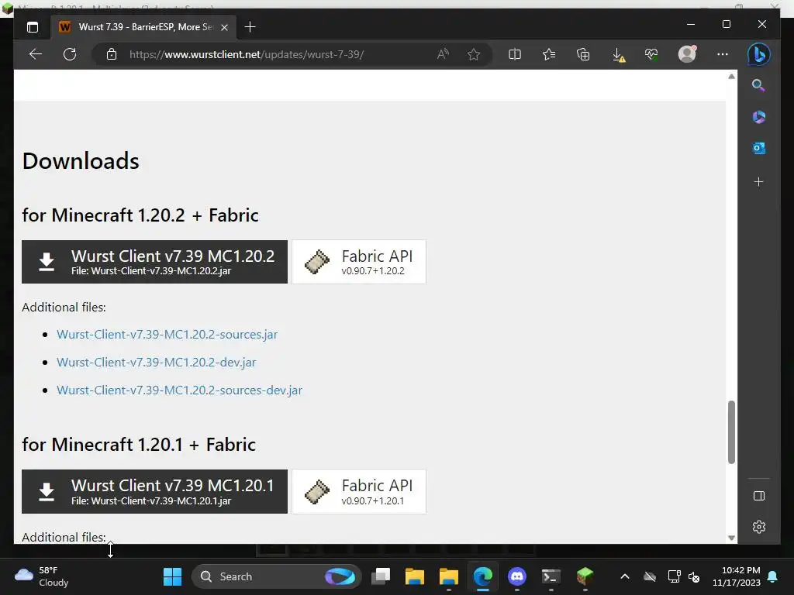Download Wurst-Client-v7.39-MC1.20.2-sources.jar
This screenshot has width=794, height=595.
(167, 335)
